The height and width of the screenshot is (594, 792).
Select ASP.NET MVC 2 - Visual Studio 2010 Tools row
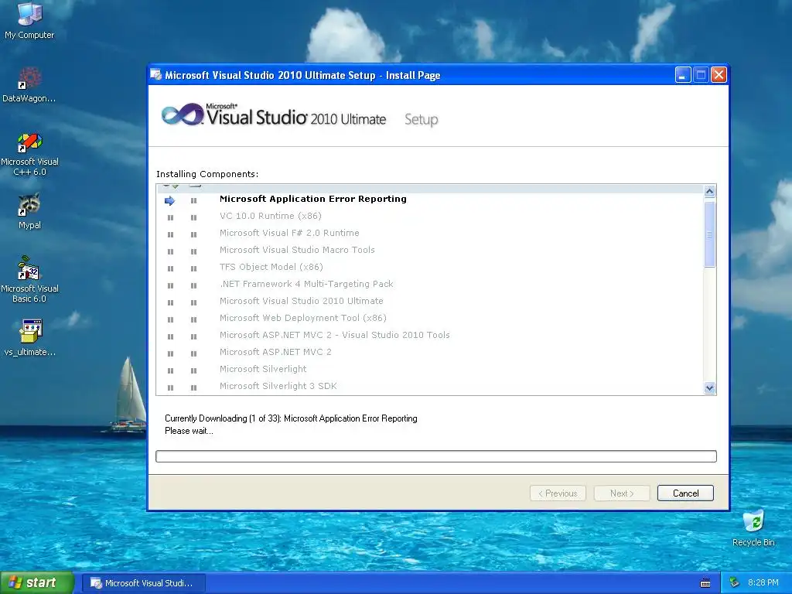[430, 335]
